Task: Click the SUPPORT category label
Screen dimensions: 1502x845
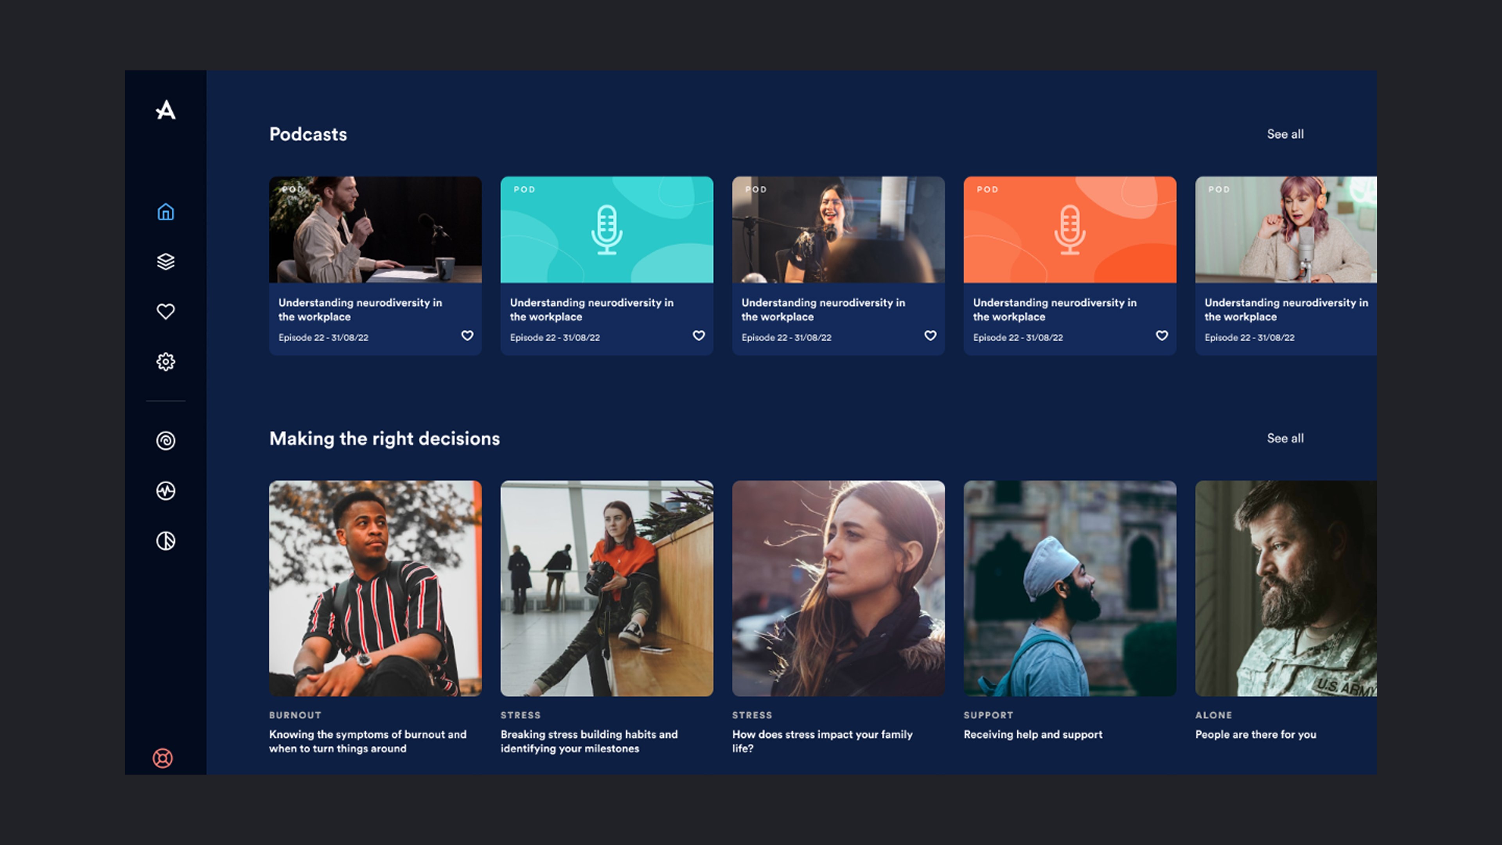Action: (988, 715)
